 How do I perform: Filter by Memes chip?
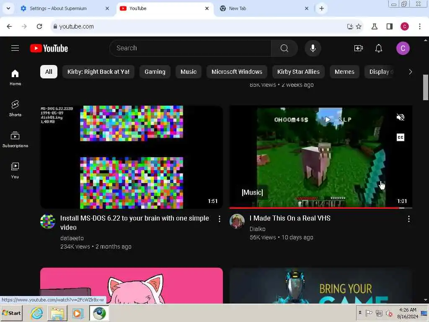pyautogui.click(x=344, y=72)
